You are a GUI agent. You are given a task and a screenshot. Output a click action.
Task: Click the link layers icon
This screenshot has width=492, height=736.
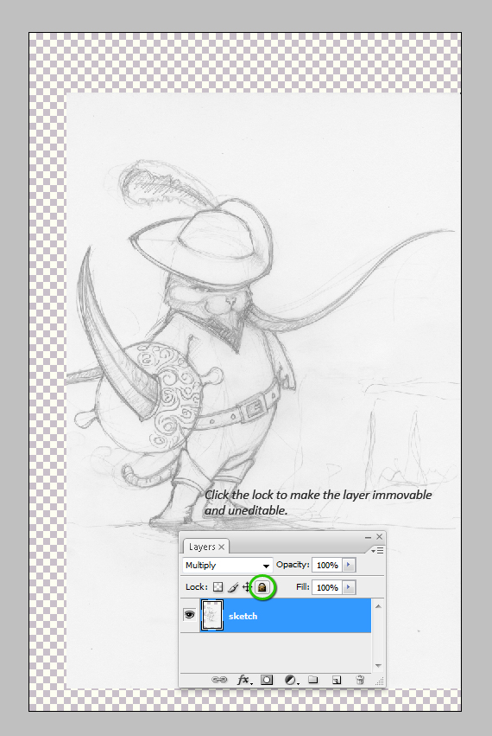[219, 679]
